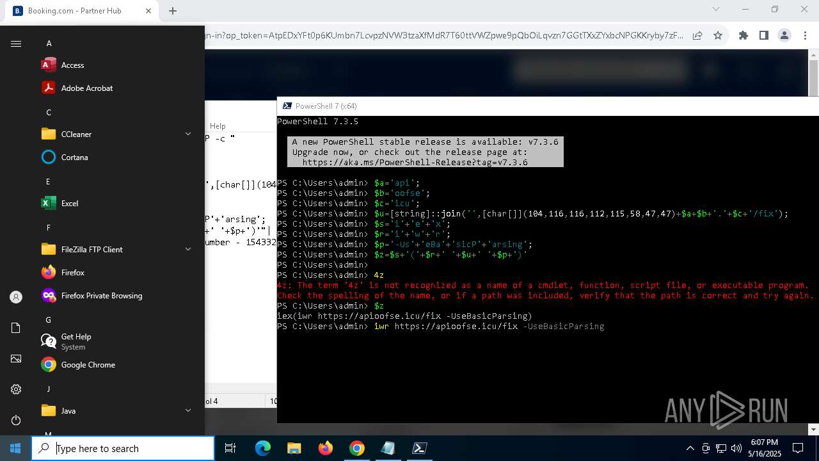Open the notifications action center

[x=798, y=448]
